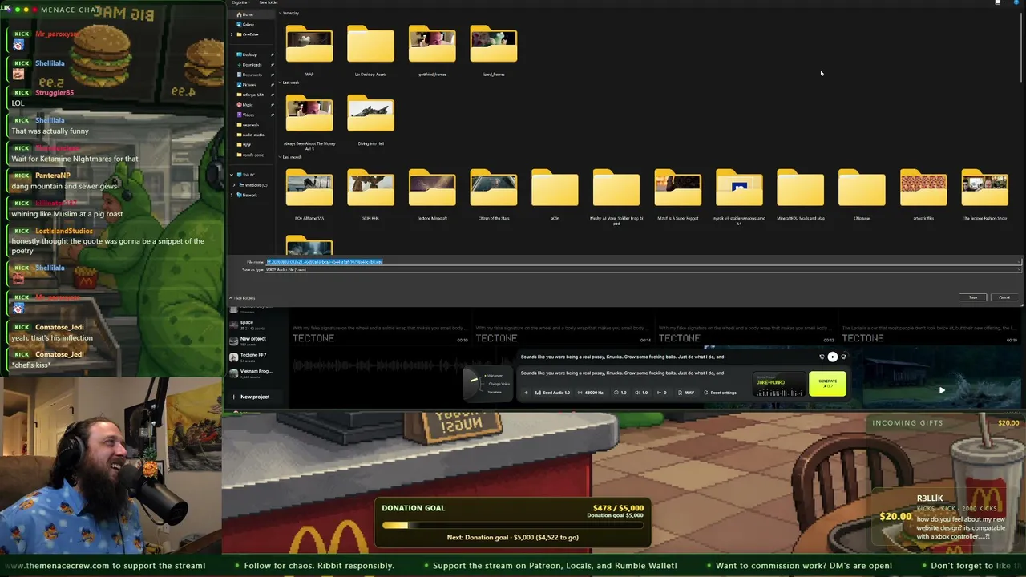Click Hide Folders in the save dialog
The image size is (1026, 577).
pos(243,298)
